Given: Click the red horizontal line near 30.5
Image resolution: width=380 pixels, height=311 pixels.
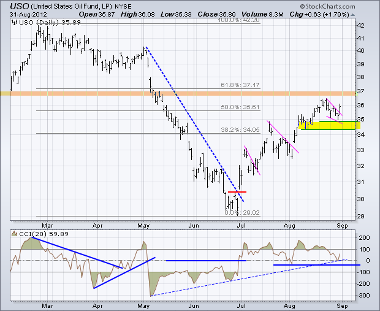Looking at the screenshot, I should click(x=237, y=192).
